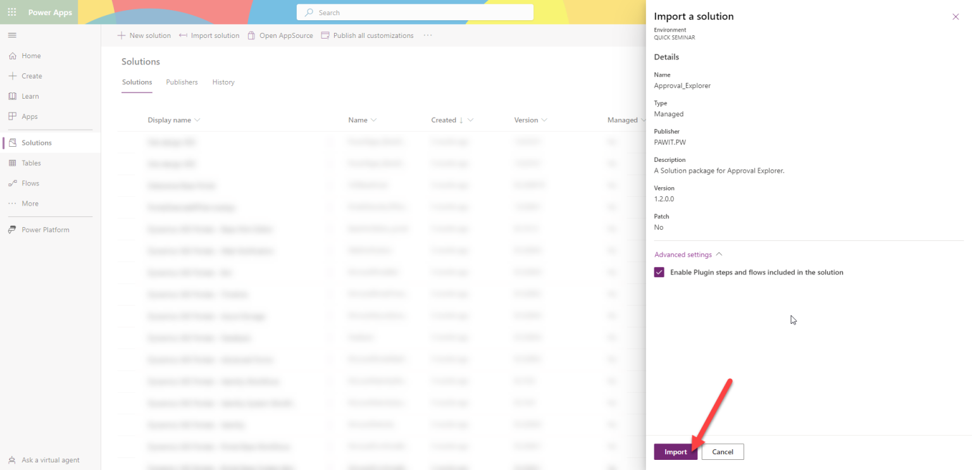Click the Approval_Explorer name value
The width and height of the screenshot is (972, 470).
[682, 85]
